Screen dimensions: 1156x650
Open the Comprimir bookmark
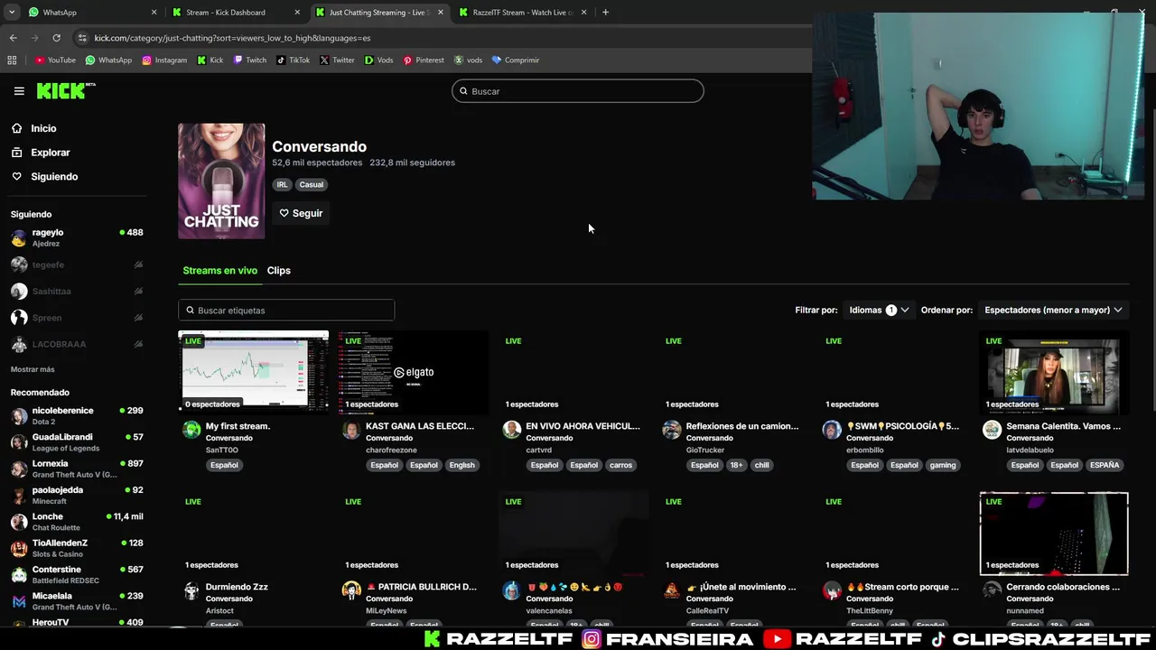coord(516,60)
